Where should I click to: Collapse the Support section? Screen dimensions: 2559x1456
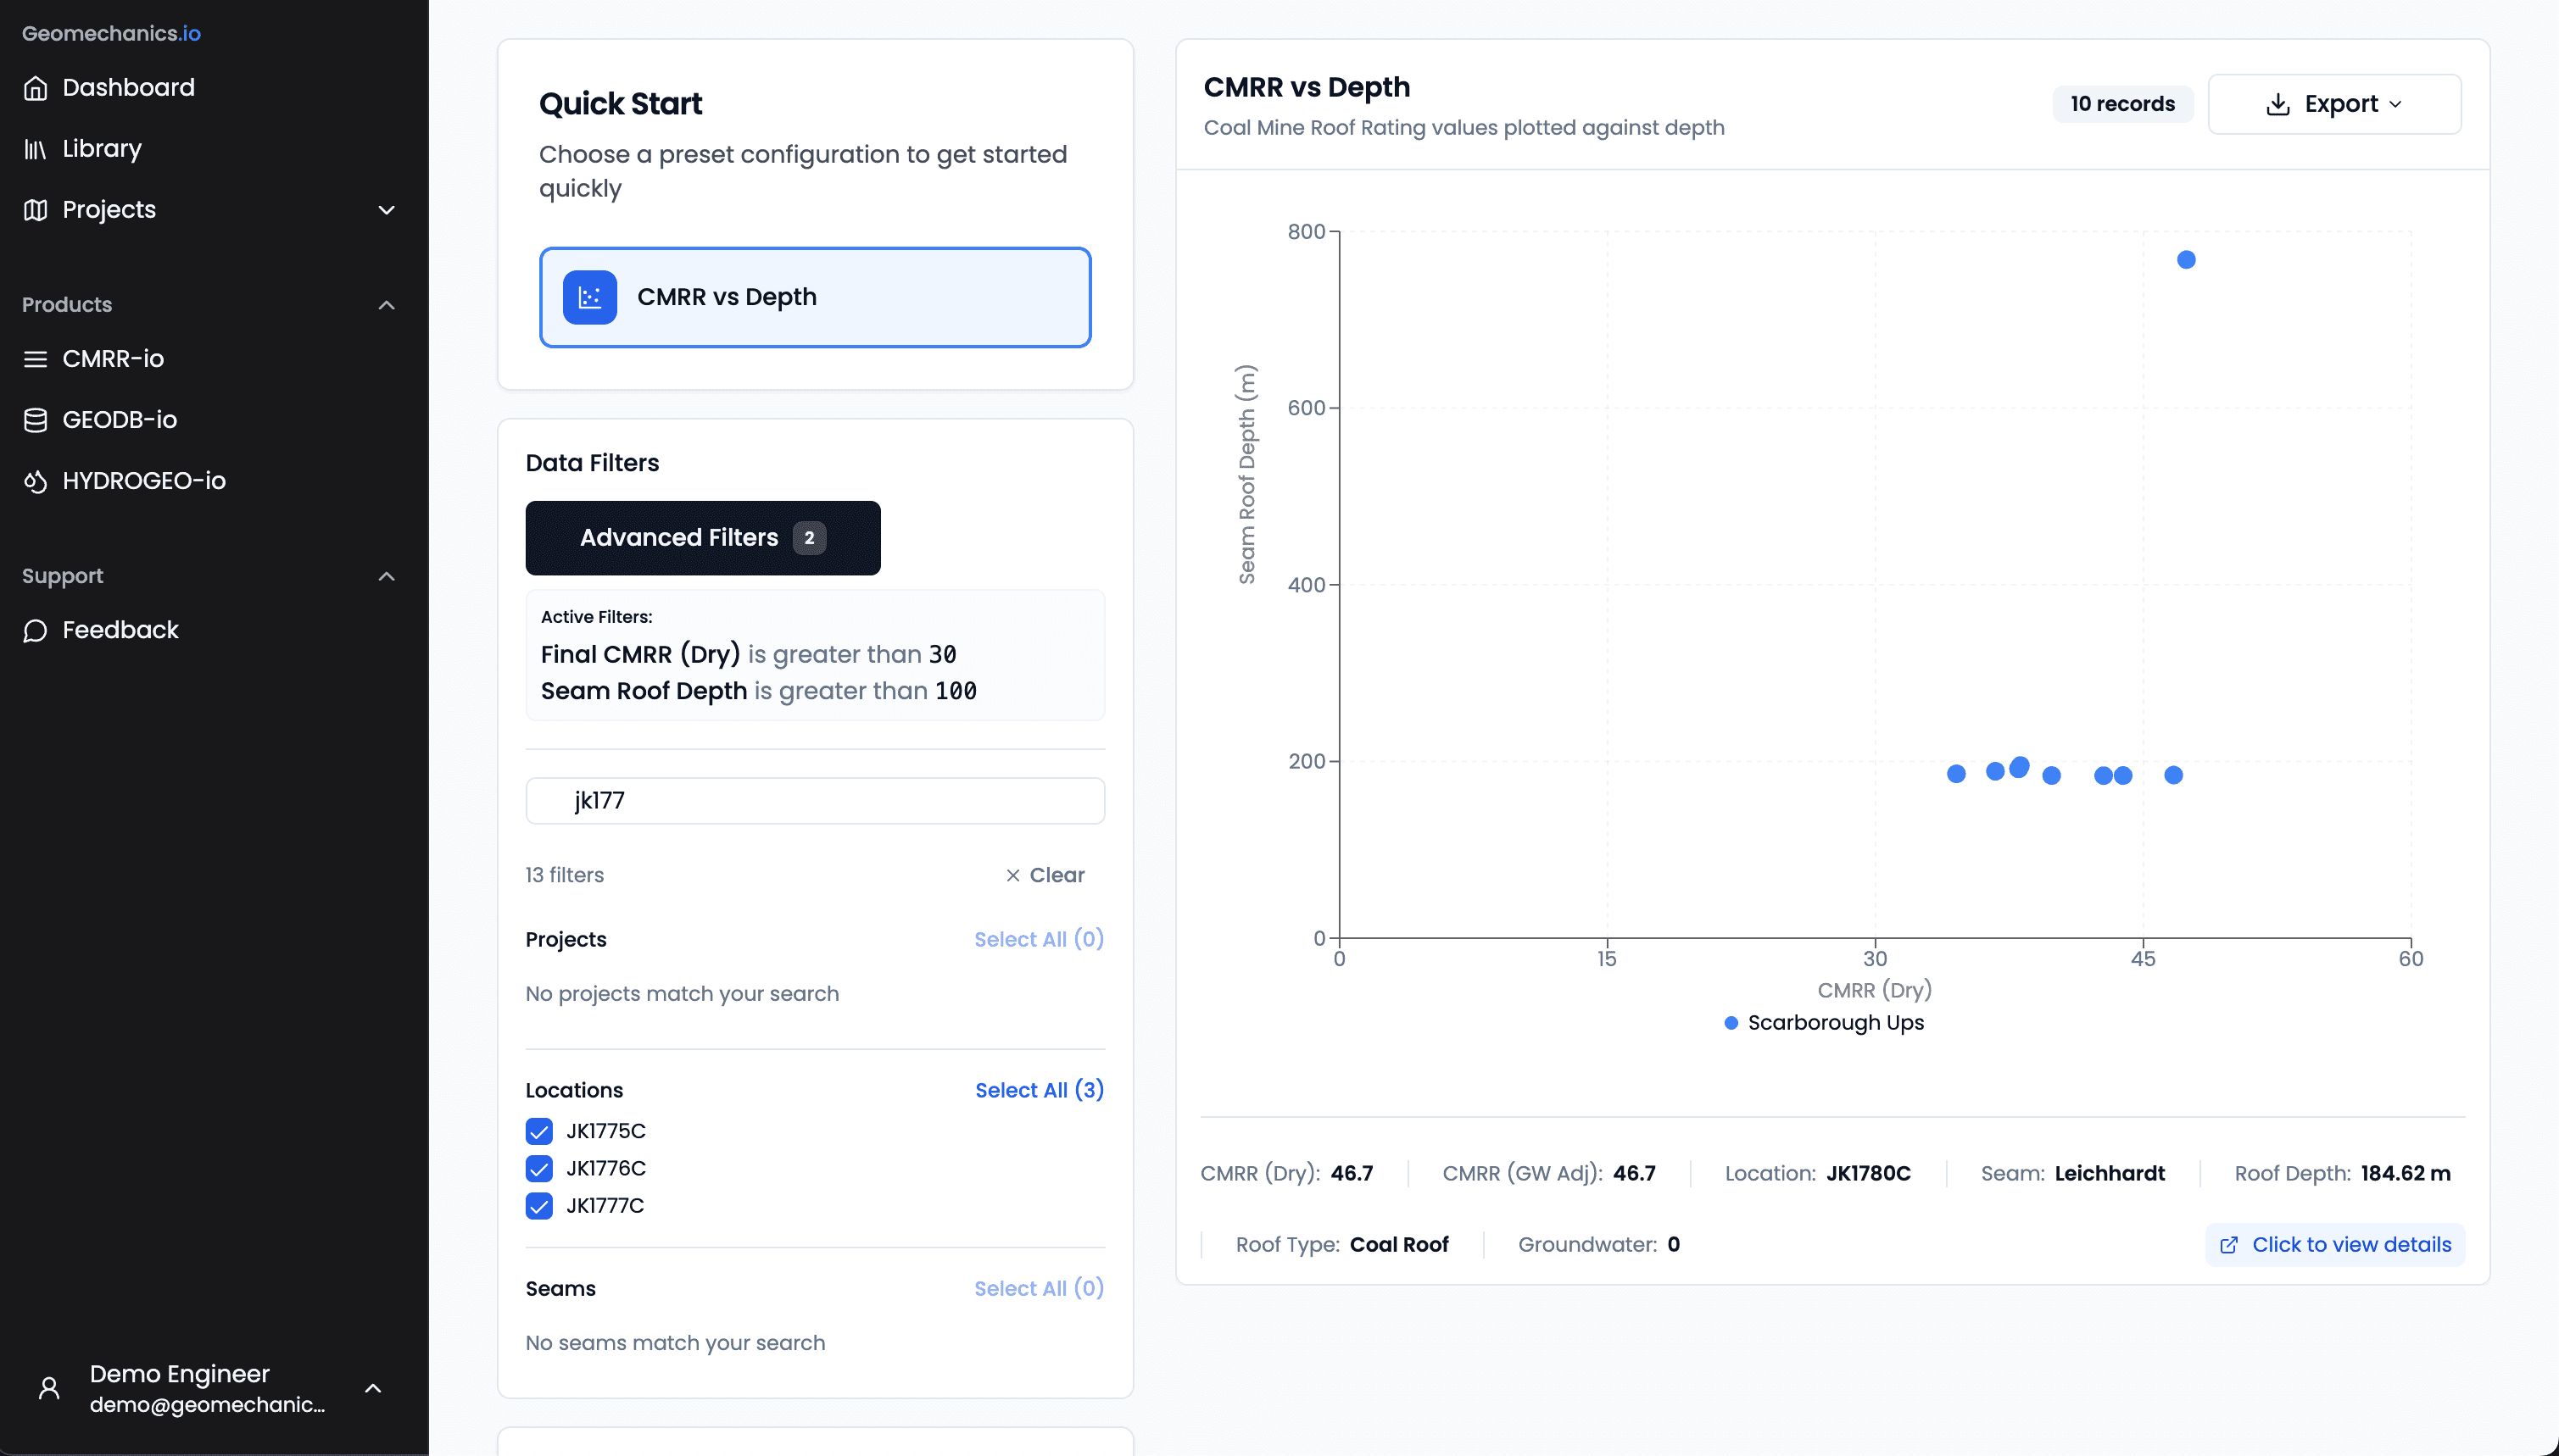click(386, 576)
